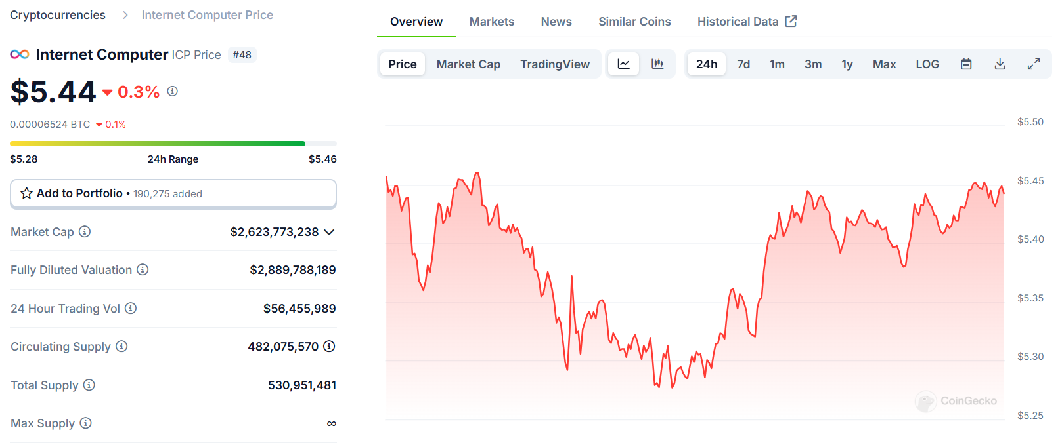Click the 0.00006524 BTC value

point(50,125)
